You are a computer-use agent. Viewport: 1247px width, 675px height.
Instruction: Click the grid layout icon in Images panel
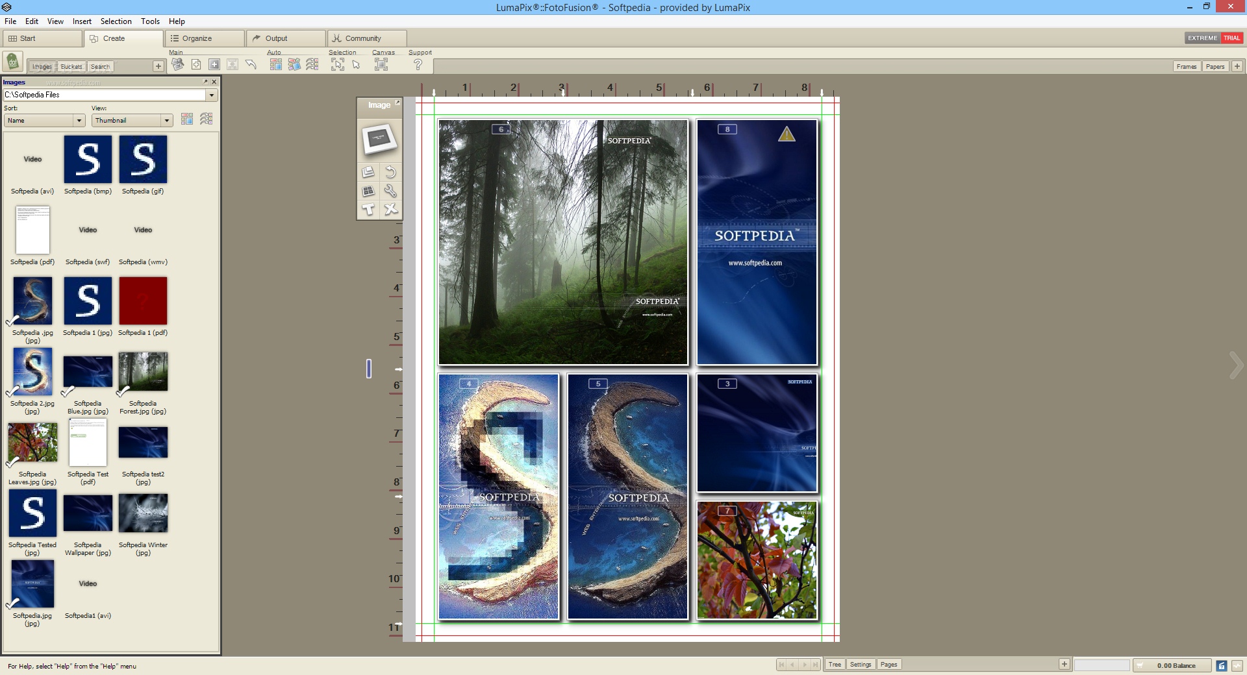coord(187,119)
